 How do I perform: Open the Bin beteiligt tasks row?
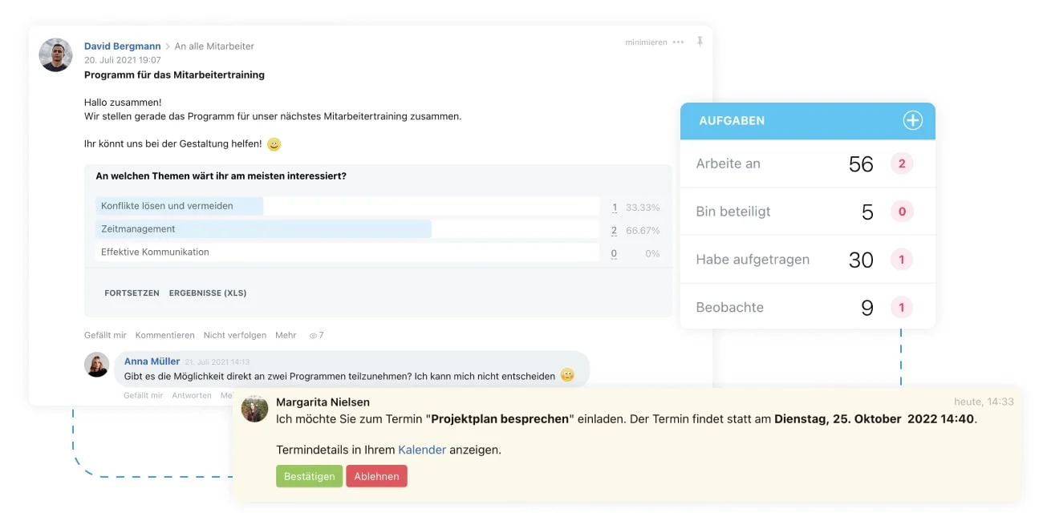click(808, 212)
